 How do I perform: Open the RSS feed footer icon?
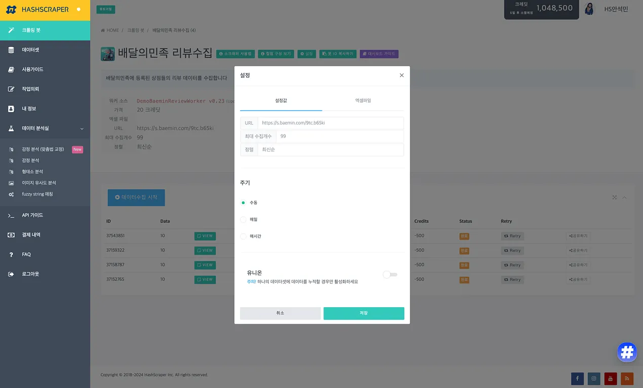pos(627,378)
